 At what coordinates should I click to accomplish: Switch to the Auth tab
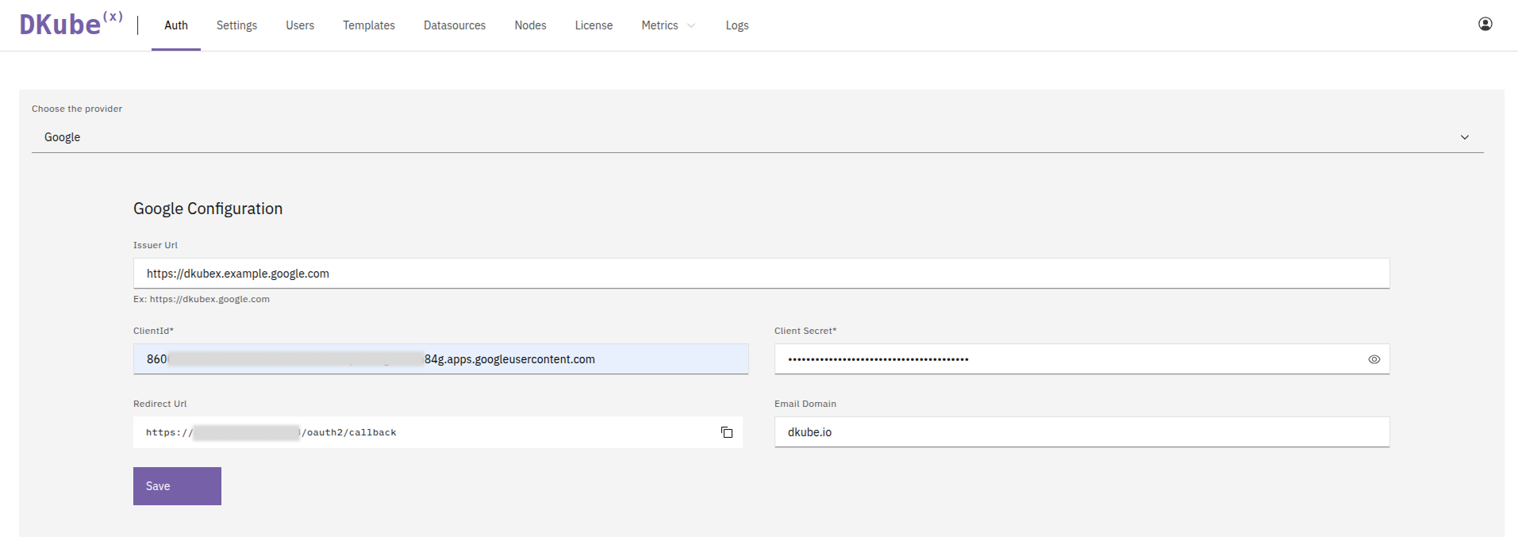tap(175, 25)
